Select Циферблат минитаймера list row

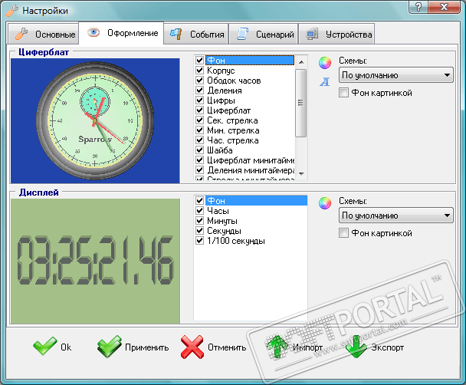(x=245, y=160)
